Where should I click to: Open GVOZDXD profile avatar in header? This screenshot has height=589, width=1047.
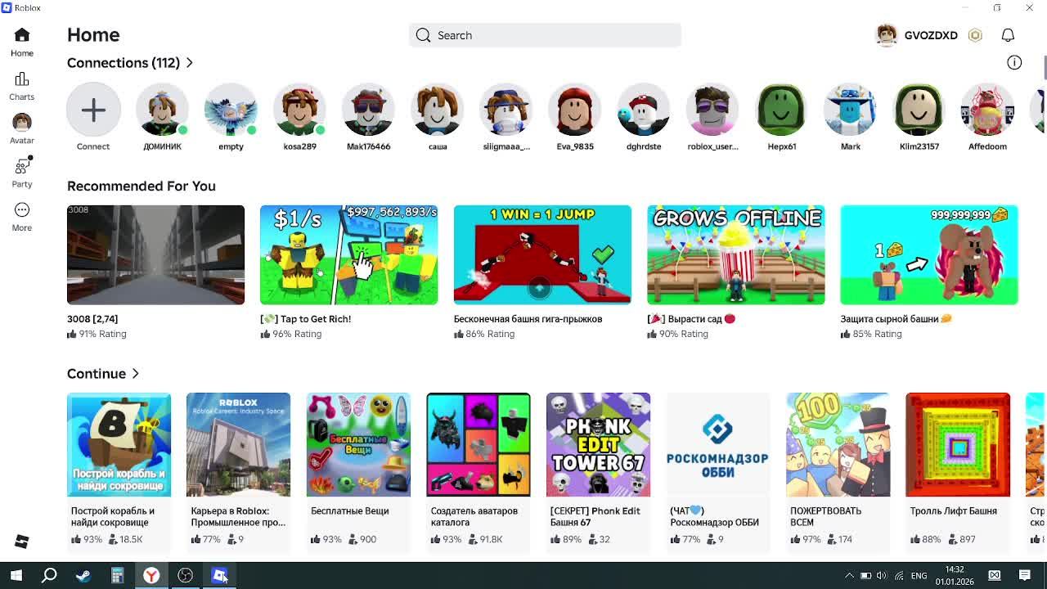[887, 35]
